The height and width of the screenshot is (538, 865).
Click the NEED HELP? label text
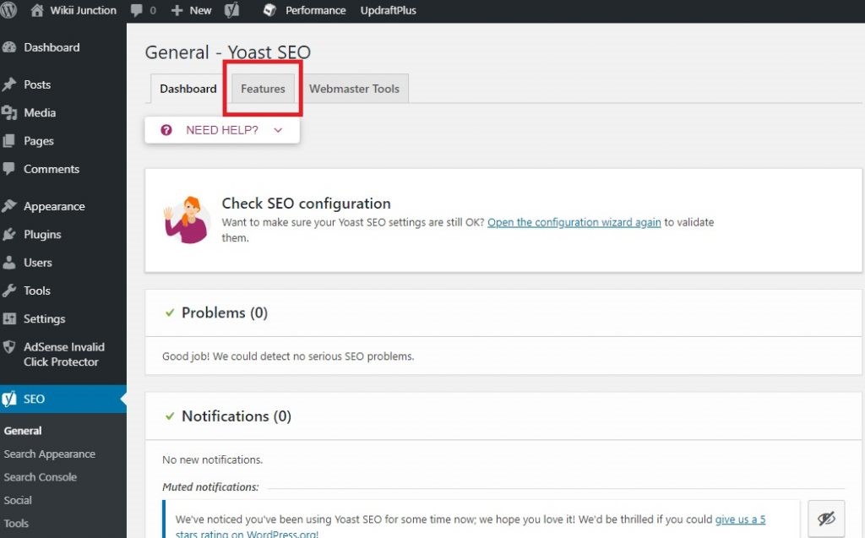[x=222, y=130]
